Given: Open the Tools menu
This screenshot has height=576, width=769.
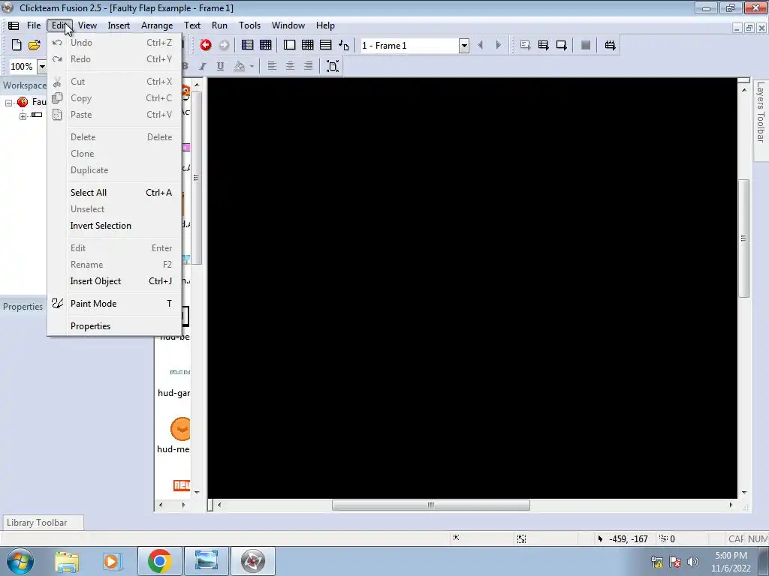Looking at the screenshot, I should click(x=249, y=25).
